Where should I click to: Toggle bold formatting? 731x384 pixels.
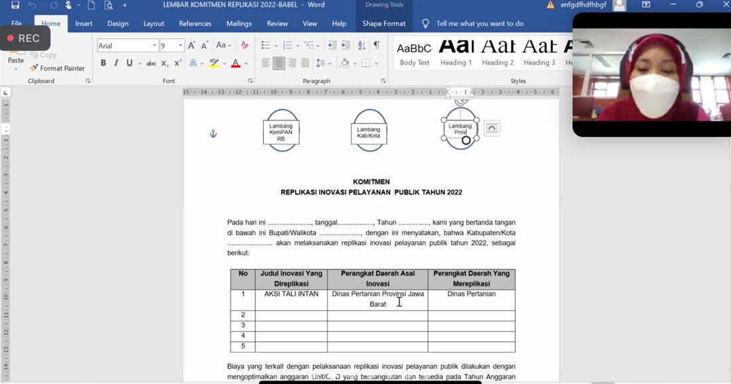click(103, 63)
